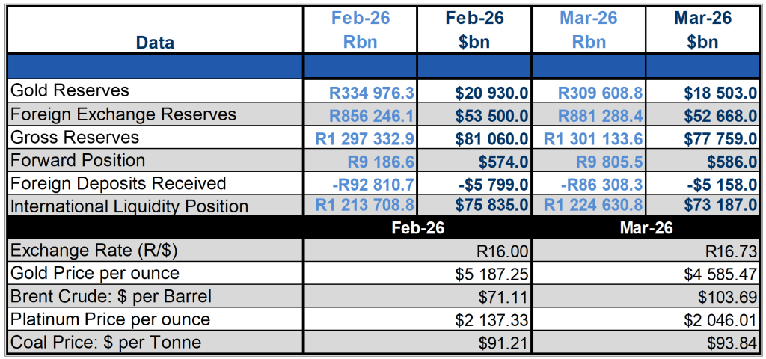Click the Gold Reserves row label
This screenshot has width=766, height=359.
pos(70,91)
